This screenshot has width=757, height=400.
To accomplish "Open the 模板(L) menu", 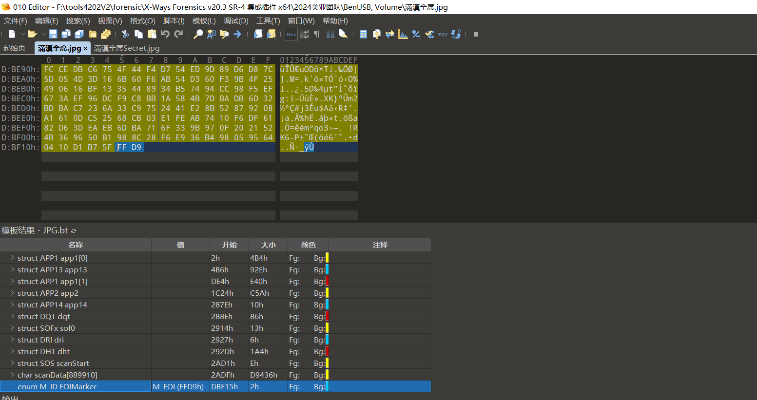I will point(204,21).
